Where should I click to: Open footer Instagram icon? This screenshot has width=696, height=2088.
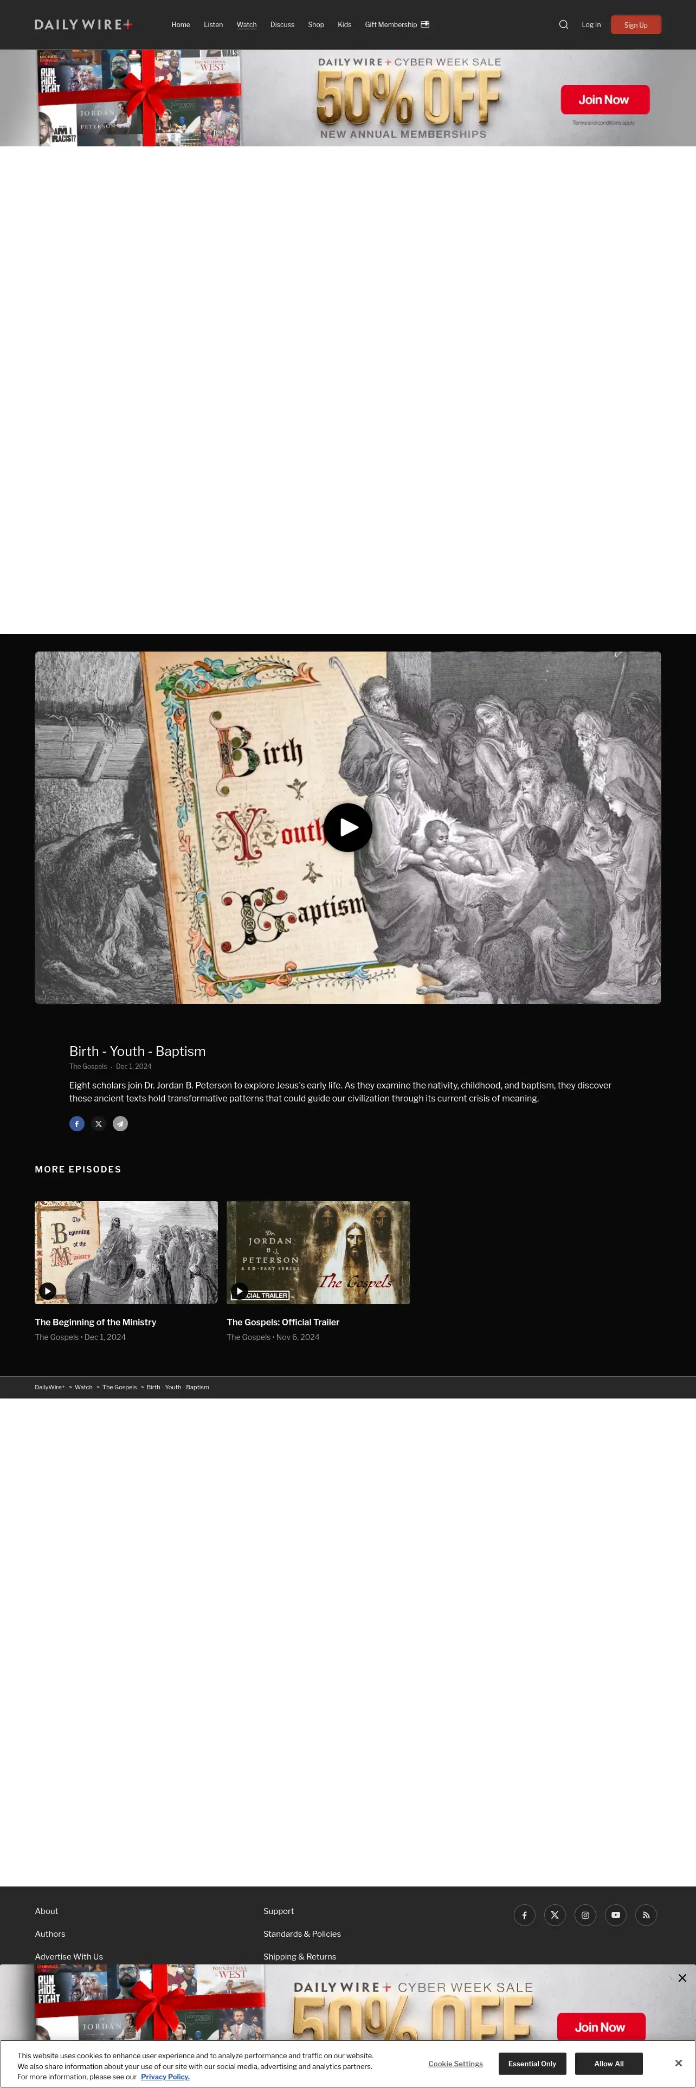point(585,1915)
